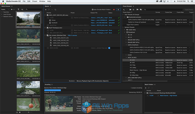Open the Media Browser panel menu icon

click(x=12, y=6)
